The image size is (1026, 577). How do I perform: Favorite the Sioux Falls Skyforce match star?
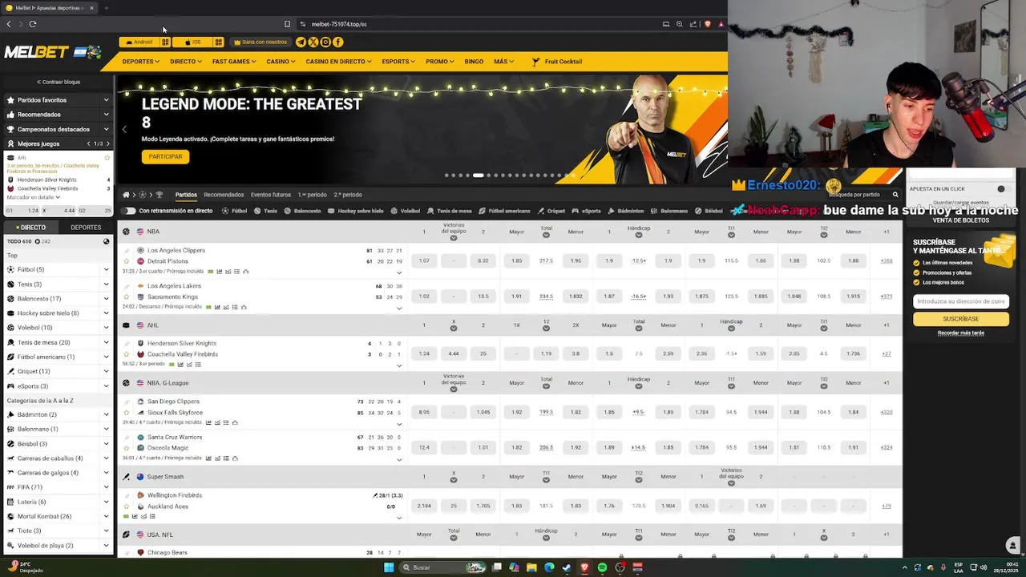(x=126, y=413)
